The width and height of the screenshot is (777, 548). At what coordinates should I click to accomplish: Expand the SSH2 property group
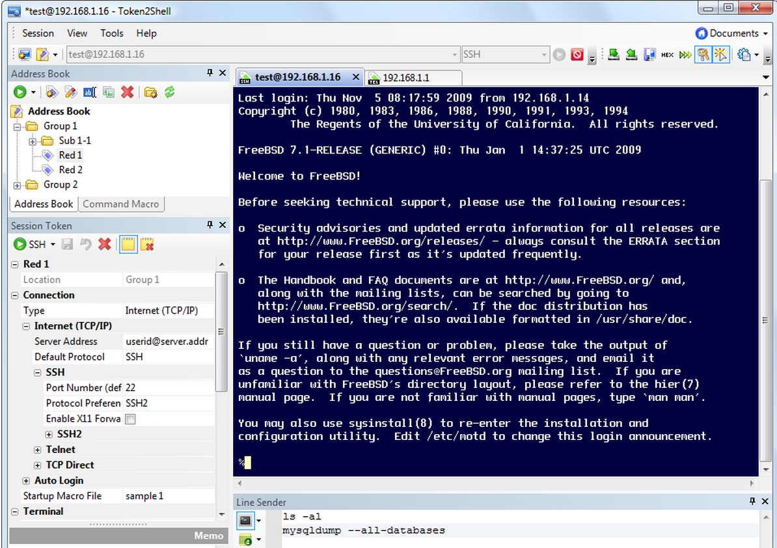coord(49,435)
